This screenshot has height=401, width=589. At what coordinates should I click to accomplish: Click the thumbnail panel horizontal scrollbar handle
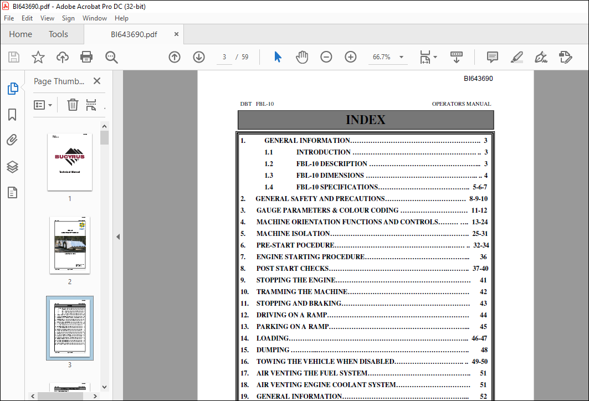[60, 396]
